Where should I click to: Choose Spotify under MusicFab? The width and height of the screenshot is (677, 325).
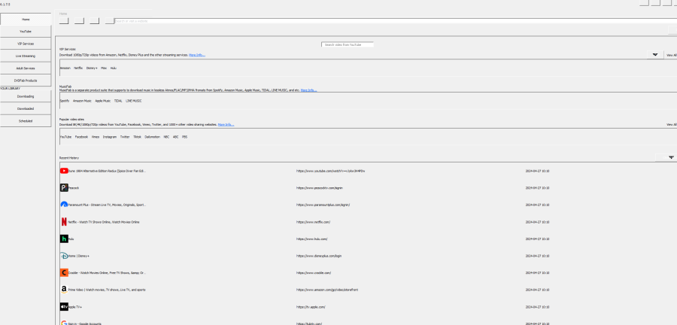pos(65,101)
